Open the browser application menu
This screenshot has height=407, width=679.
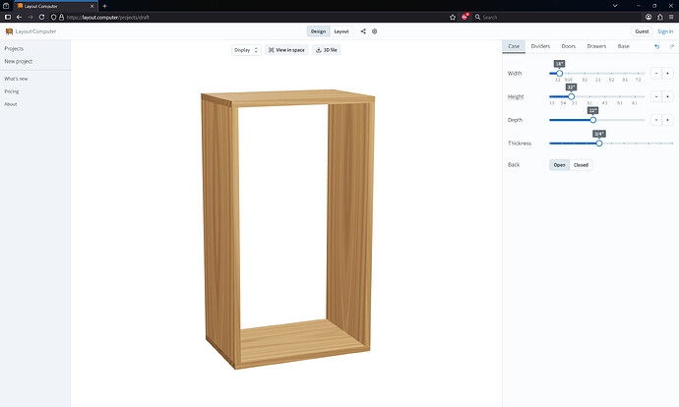point(671,18)
